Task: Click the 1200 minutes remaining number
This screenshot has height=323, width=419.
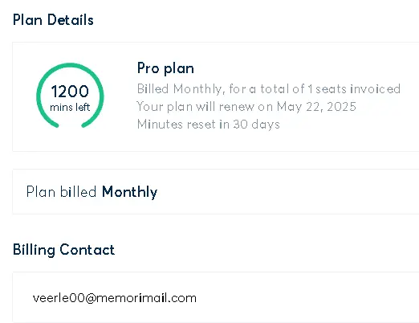Action: (70, 92)
